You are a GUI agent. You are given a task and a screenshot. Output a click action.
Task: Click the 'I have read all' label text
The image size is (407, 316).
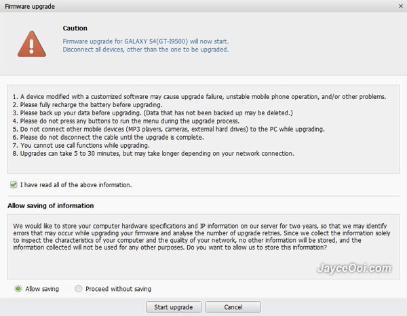click(x=76, y=184)
